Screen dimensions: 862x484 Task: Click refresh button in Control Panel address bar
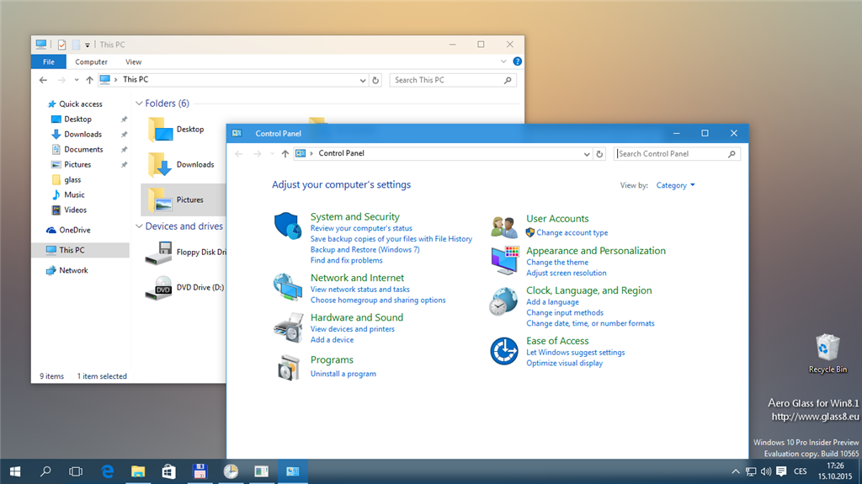pos(599,154)
